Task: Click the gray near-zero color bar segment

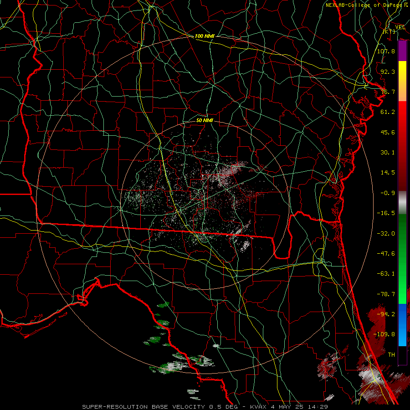Action: [402, 203]
